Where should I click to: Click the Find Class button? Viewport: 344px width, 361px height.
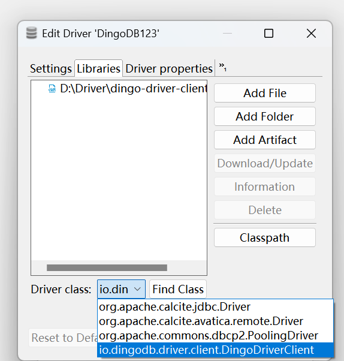tap(178, 289)
